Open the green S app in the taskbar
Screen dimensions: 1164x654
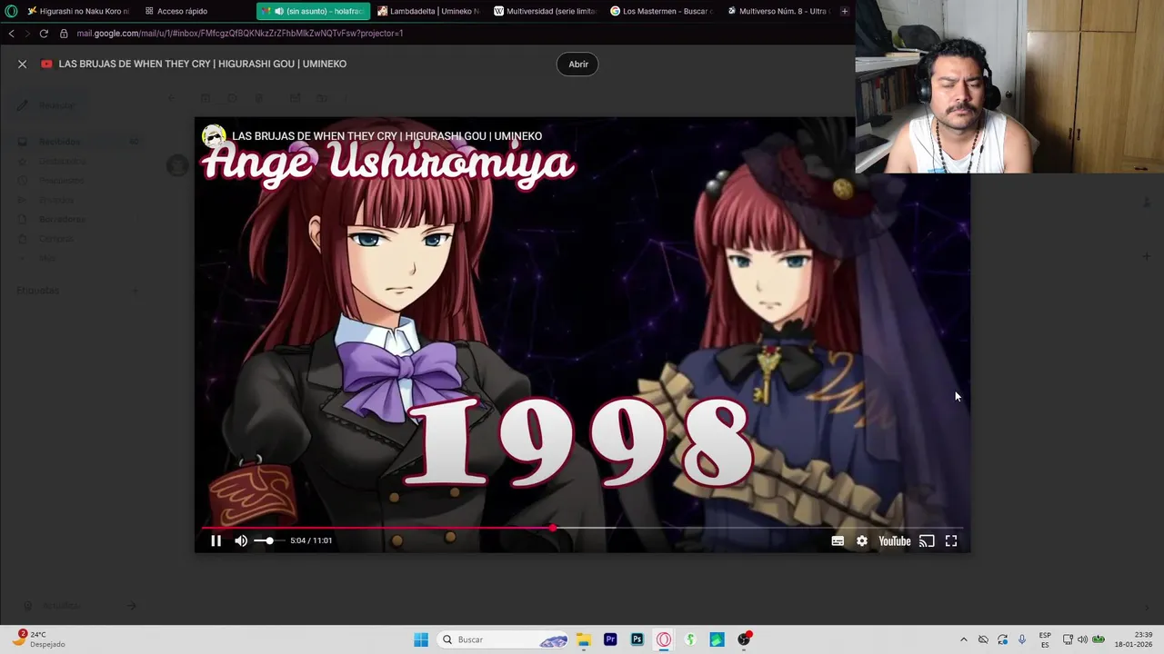point(691,639)
